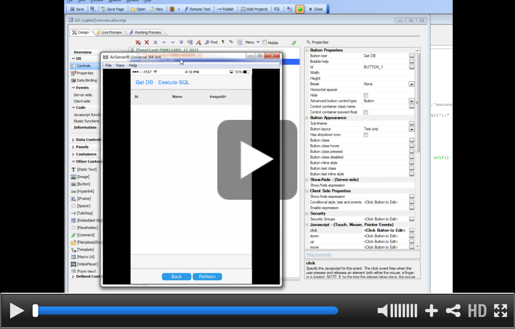Screen dimensions: 515x329
Task: Open the dropdown arrow beside the Firefox icon
Action: click(179, 9)
